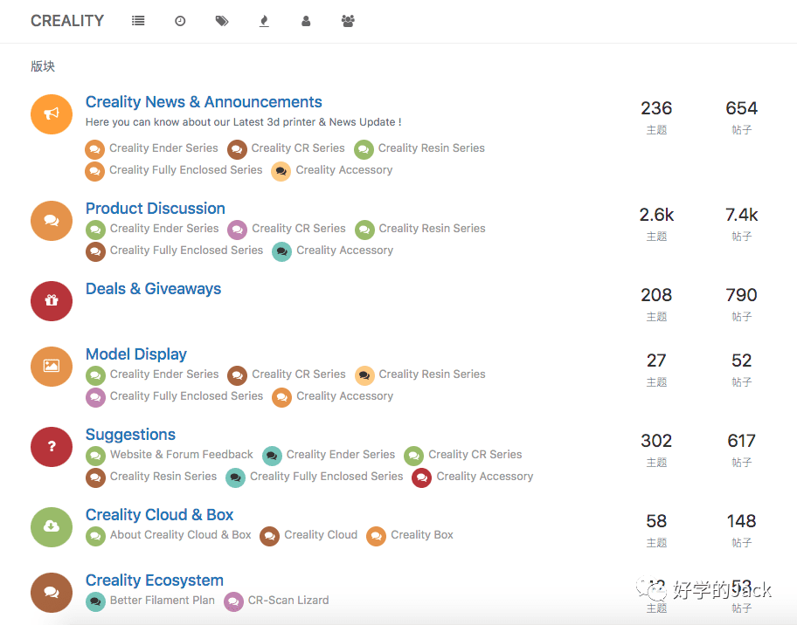Screen dimensions: 797x625
Task: Click the brown icon beside Creality Cloud
Action: tap(269, 537)
